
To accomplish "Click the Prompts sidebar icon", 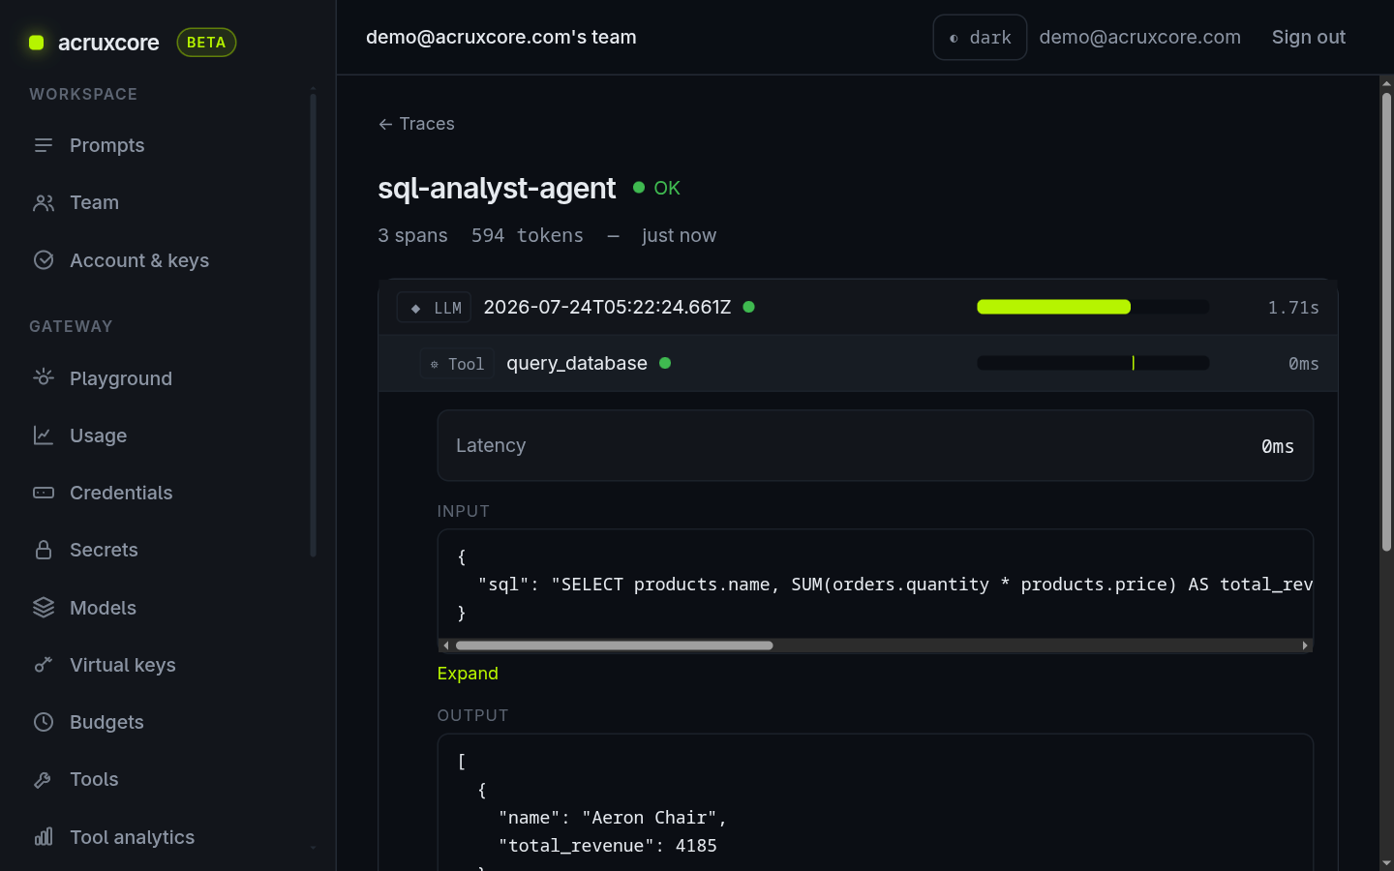I will (44, 145).
